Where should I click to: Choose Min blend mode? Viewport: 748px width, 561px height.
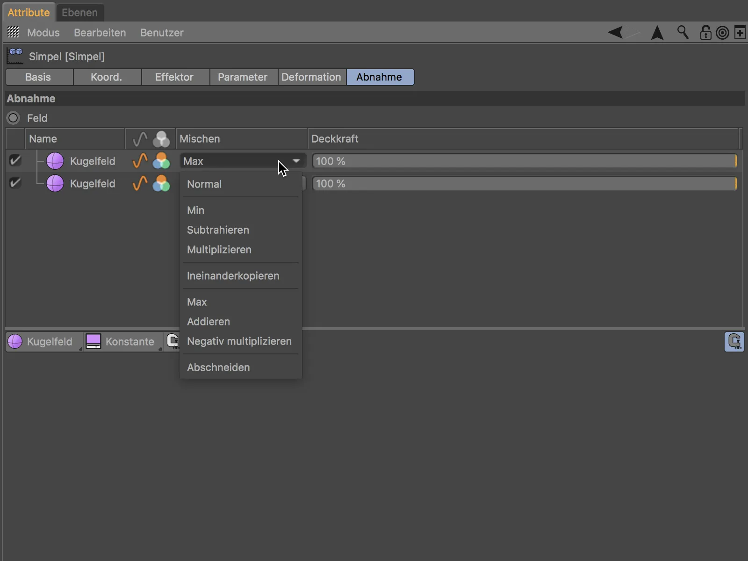point(241,210)
